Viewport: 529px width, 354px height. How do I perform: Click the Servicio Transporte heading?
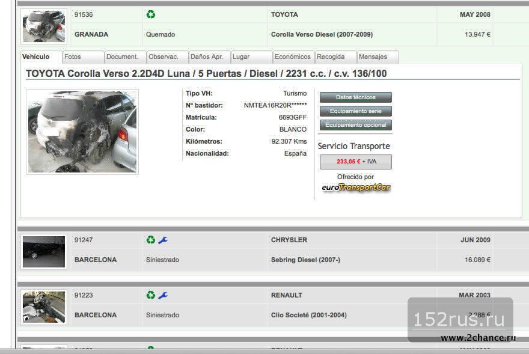353,146
